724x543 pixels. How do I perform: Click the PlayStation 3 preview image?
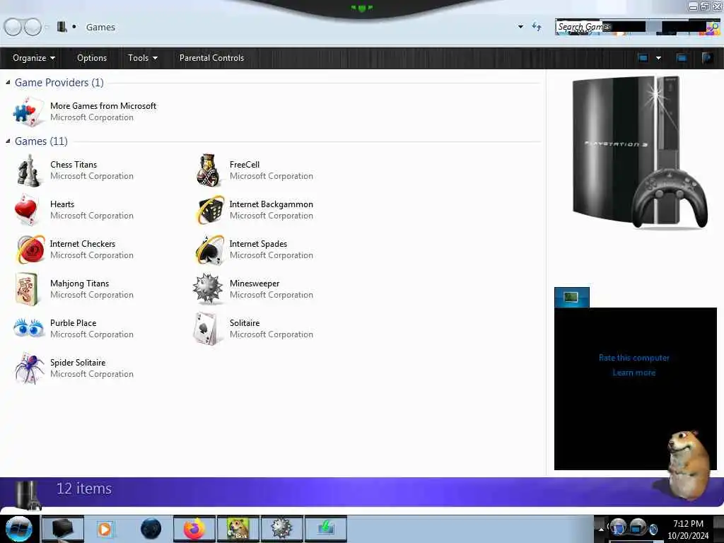pos(639,153)
